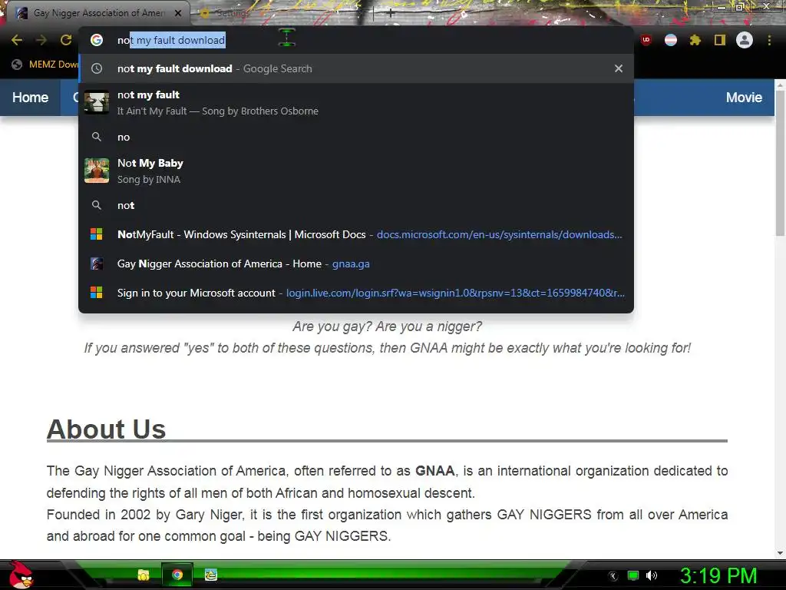Choose 'not my fault download' Google Search suggestion
The width and height of the screenshot is (786, 590).
point(356,68)
